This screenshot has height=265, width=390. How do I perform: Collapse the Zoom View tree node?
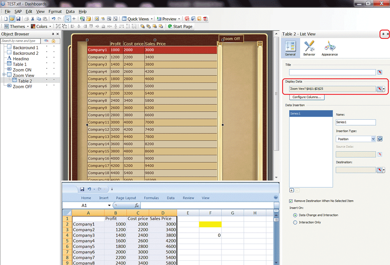(x=4, y=75)
